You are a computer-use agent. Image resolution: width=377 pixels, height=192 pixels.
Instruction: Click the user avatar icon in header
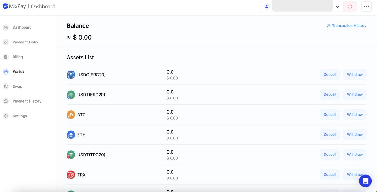point(267,6)
